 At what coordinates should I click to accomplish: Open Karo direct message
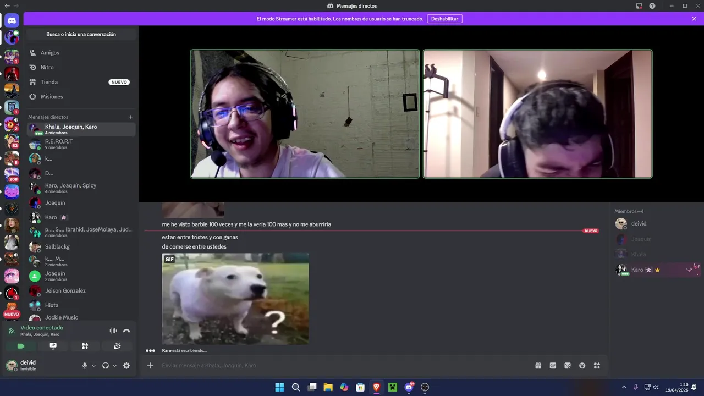(x=81, y=217)
